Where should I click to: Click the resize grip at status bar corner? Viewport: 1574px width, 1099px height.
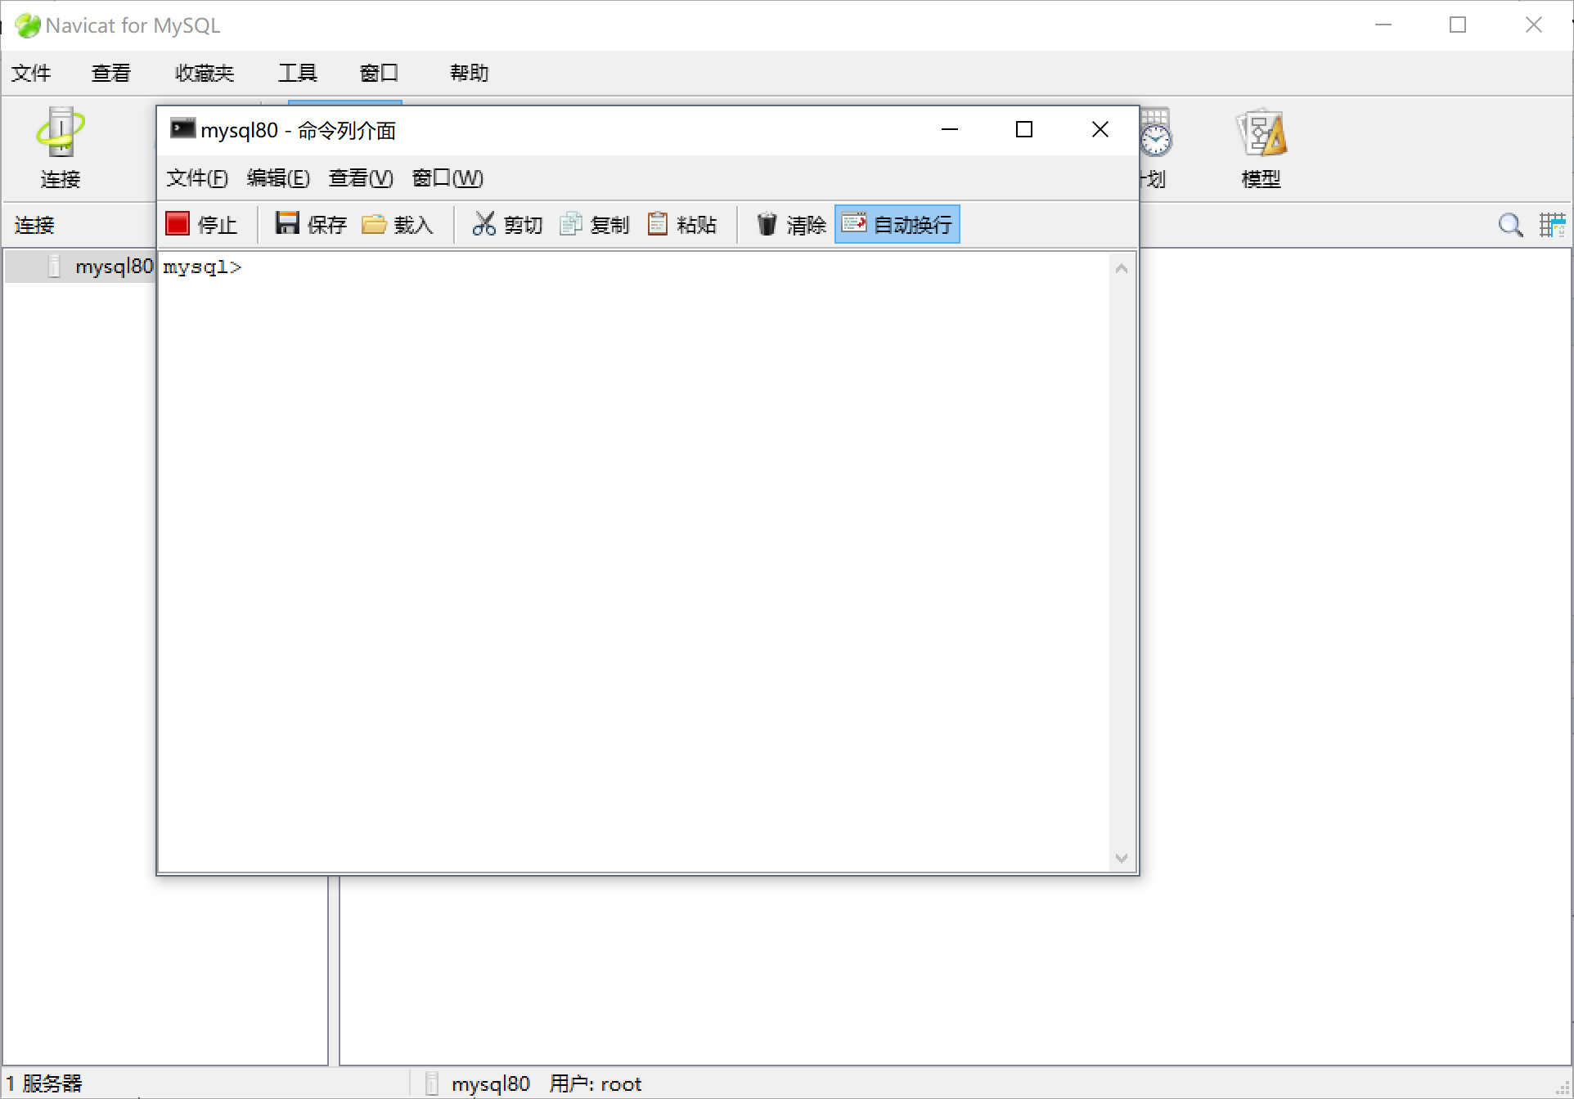click(1562, 1088)
